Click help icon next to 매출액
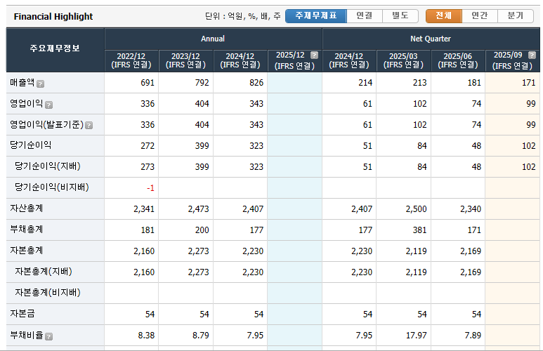Screen dimensions: 543x351 pos(40,84)
